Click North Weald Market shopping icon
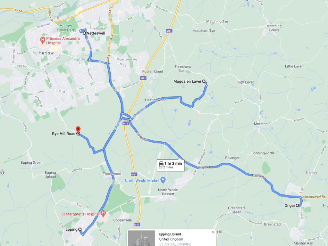Image resolution: width=328 pixels, height=246 pixels. pos(163,180)
